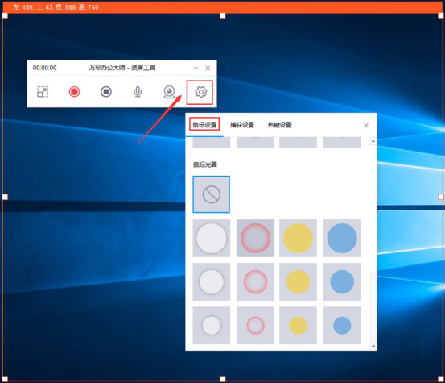Stop recording with the square stop button
The image size is (445, 383).
coord(106,92)
